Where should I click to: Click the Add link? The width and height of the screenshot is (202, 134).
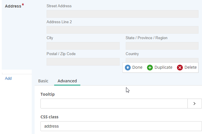point(8,78)
